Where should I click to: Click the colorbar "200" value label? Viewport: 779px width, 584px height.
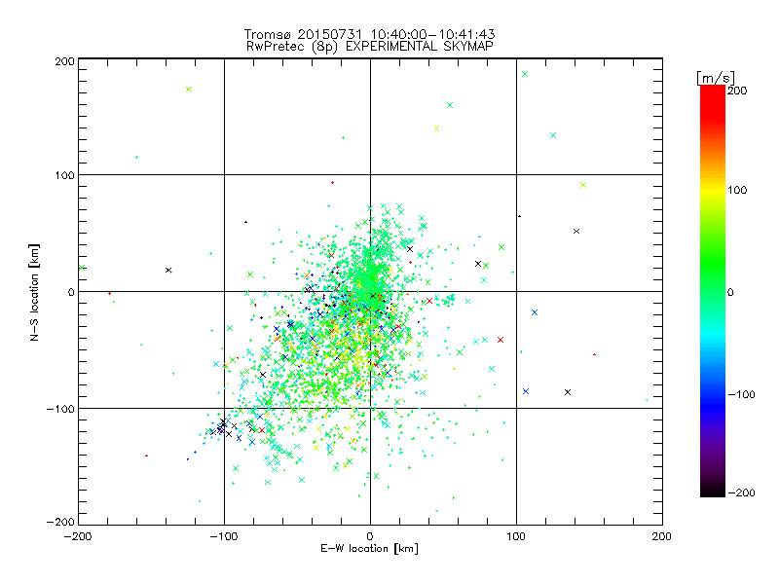(x=737, y=91)
